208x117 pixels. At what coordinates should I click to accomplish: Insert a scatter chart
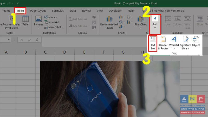coord(130,17)
